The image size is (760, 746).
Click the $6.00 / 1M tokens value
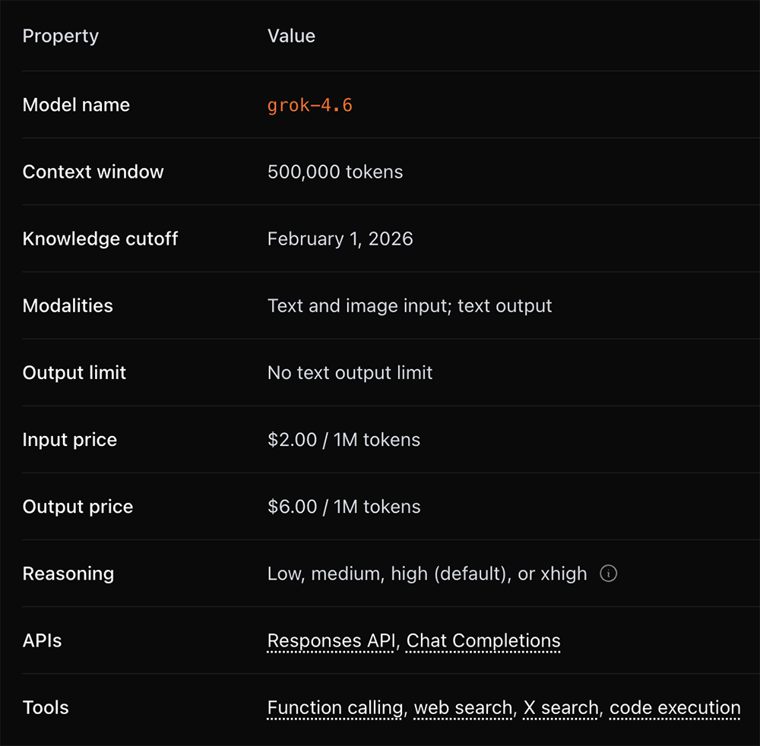344,507
